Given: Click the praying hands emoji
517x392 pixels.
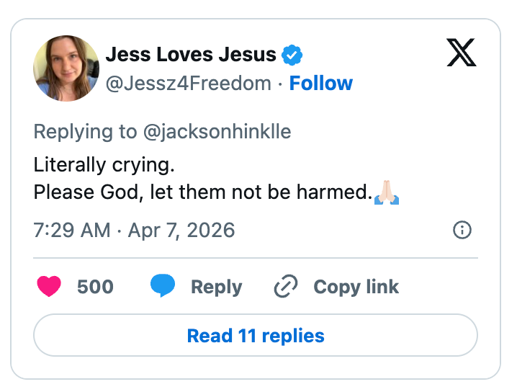Looking at the screenshot, I should click(x=387, y=192).
